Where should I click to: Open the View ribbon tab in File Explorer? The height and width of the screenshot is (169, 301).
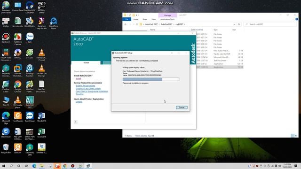154,19
